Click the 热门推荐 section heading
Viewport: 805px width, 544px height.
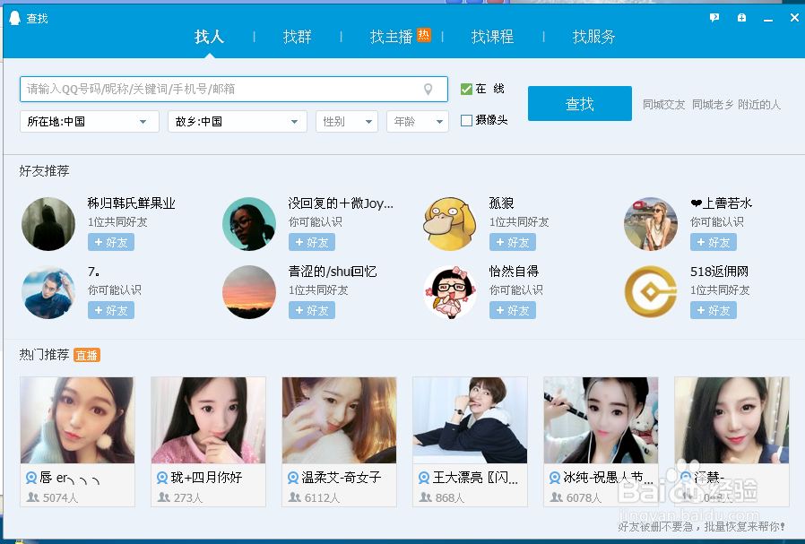(x=44, y=355)
